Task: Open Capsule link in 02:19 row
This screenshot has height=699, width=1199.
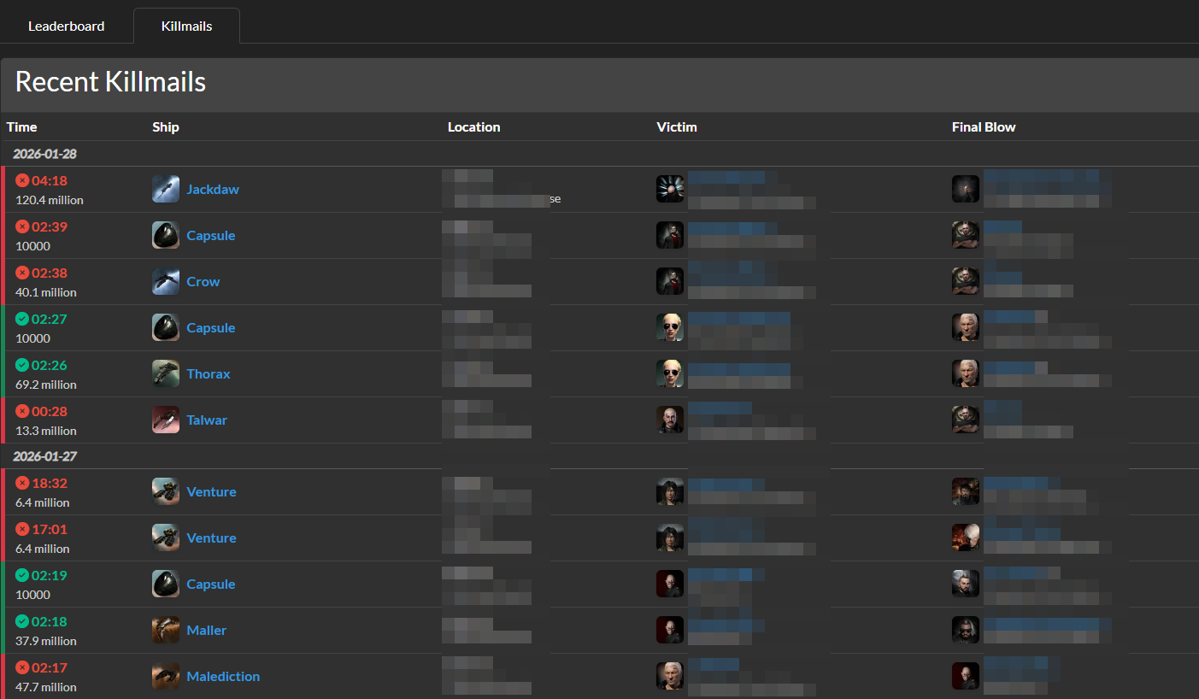Action: 211,584
